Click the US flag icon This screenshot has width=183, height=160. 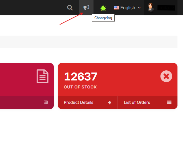[x=116, y=8]
